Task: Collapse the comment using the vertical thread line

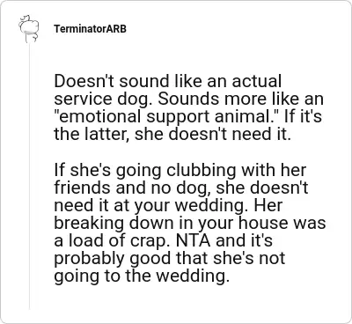Action: pyautogui.click(x=29, y=176)
